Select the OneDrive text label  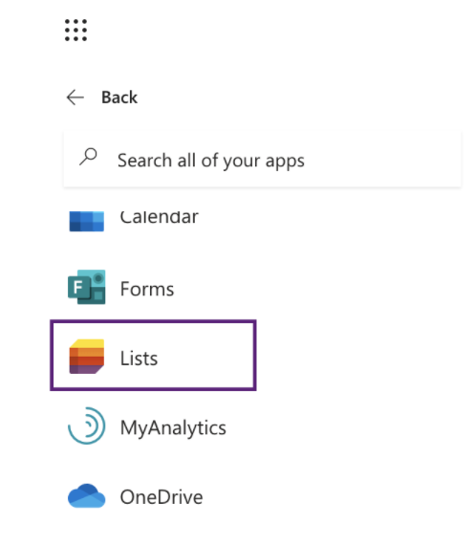click(162, 497)
